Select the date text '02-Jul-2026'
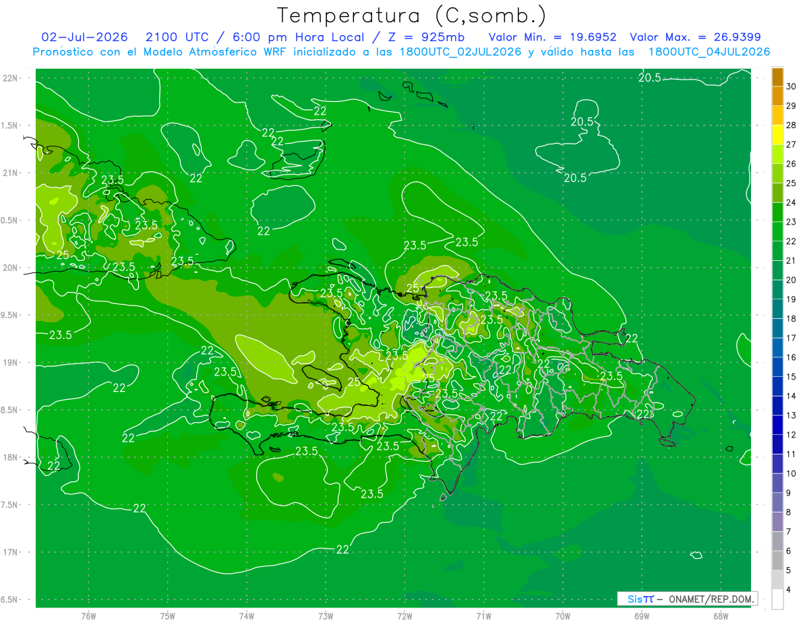 point(85,37)
